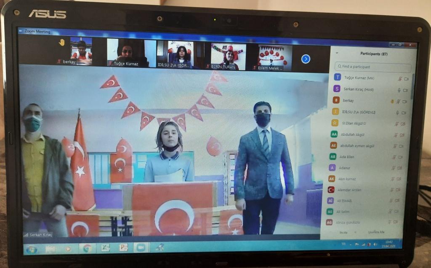The height and width of the screenshot is (268, 431).
Task: Open the Windows Start menu
Action: click(x=32, y=249)
